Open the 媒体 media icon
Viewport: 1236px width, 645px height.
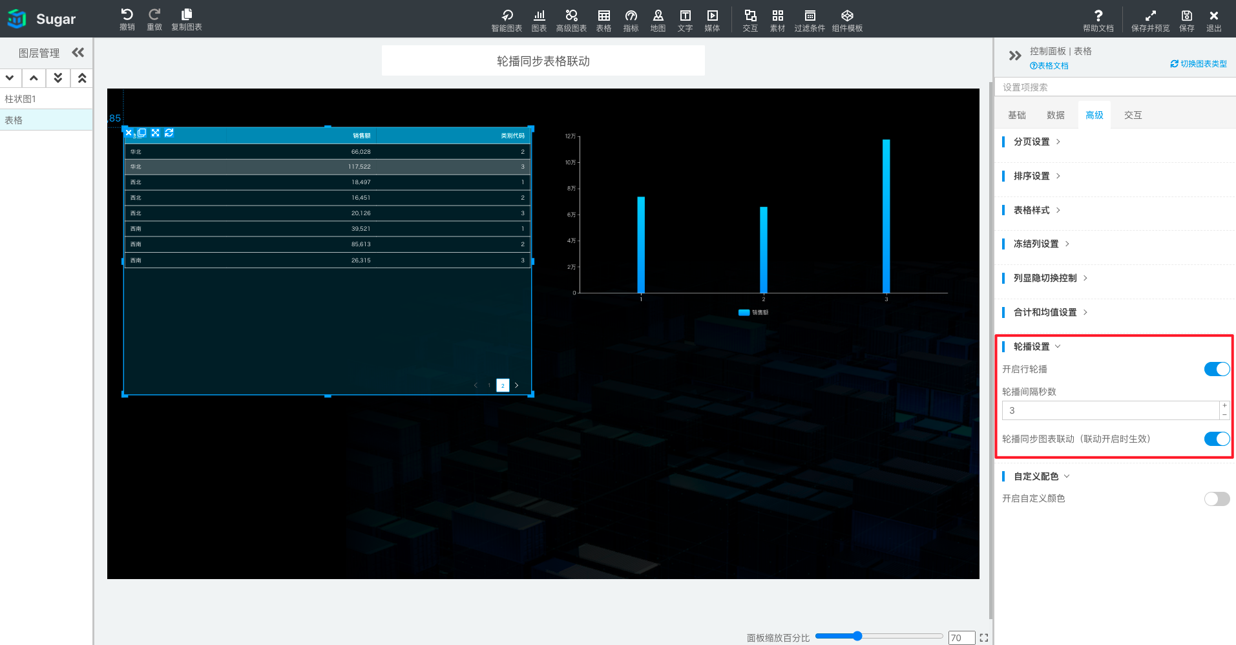point(712,16)
